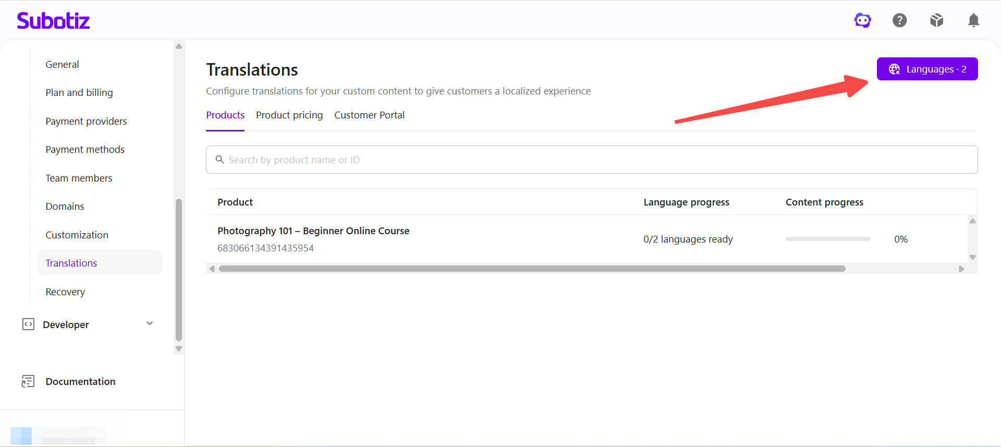Click sidebar scroll up arrow

(x=179, y=46)
